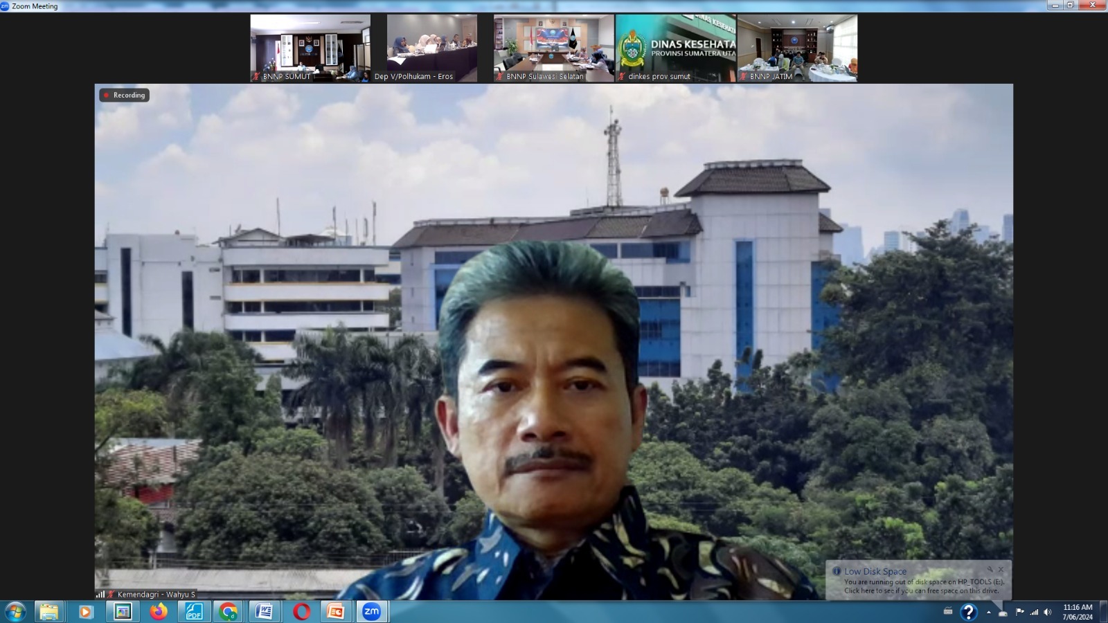This screenshot has width=1108, height=623.
Task: Open Firefox browser in the taskbar
Action: (x=159, y=612)
